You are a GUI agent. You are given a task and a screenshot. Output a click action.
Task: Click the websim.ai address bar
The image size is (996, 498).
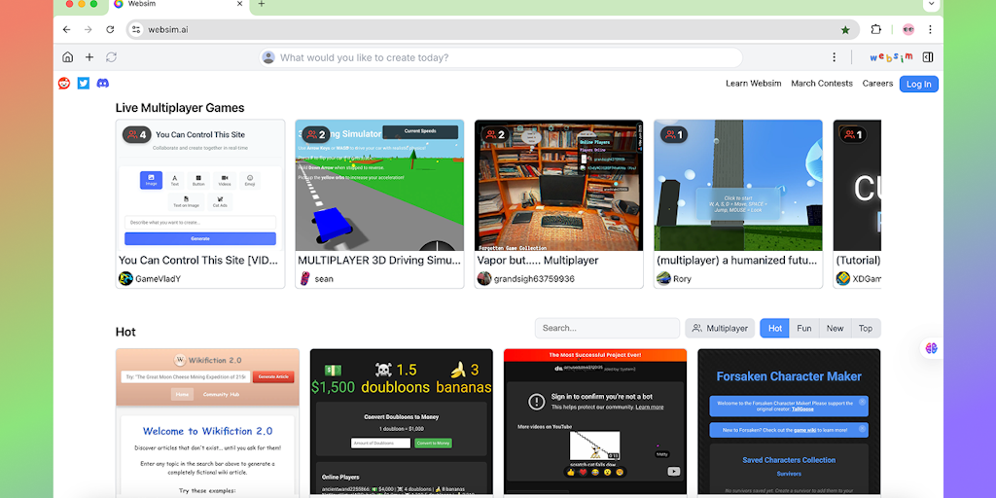click(x=492, y=29)
